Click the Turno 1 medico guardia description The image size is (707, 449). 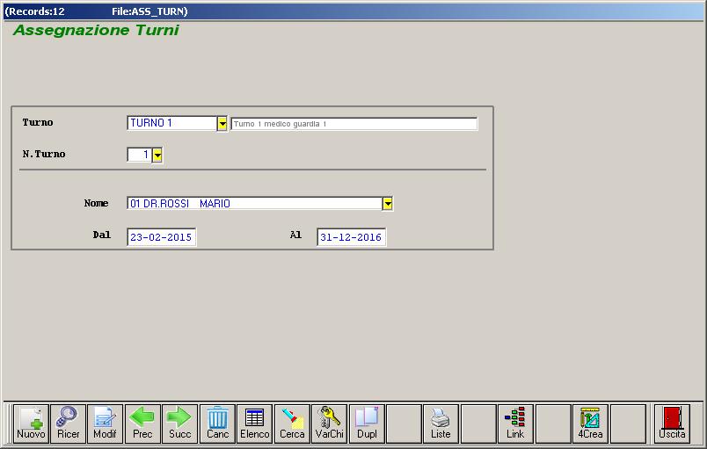click(354, 124)
